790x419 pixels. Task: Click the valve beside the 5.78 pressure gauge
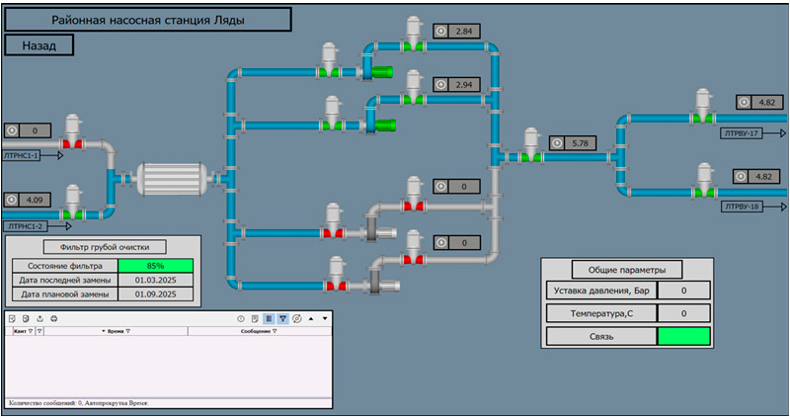click(531, 156)
